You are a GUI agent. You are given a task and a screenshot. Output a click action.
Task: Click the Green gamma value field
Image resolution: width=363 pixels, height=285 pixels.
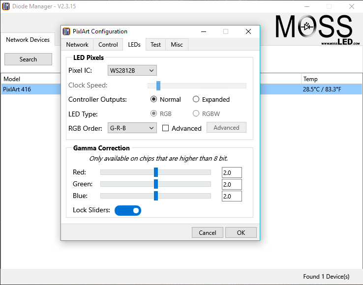tap(232, 184)
